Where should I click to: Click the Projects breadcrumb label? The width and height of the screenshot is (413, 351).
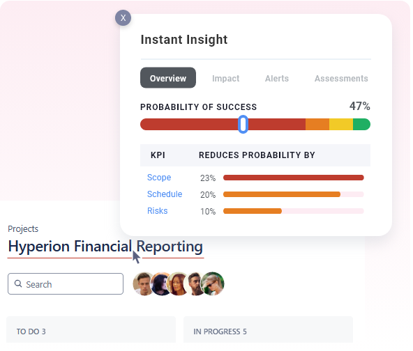[x=23, y=228]
